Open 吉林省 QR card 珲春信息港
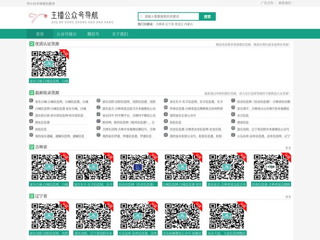This screenshot has width=320, height=240. coord(271,169)
